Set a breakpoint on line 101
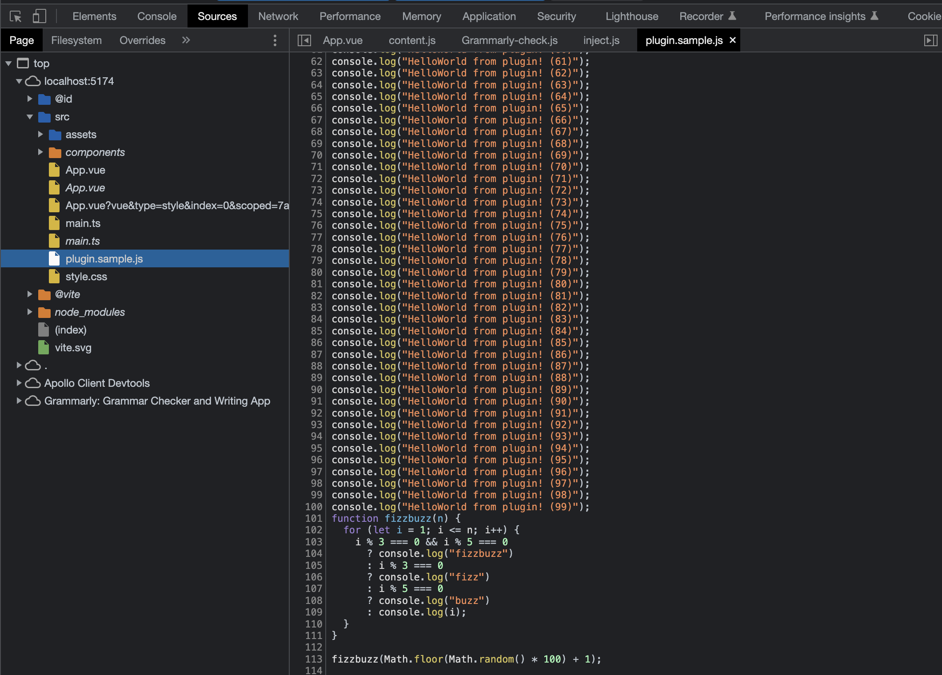 pyautogui.click(x=314, y=518)
